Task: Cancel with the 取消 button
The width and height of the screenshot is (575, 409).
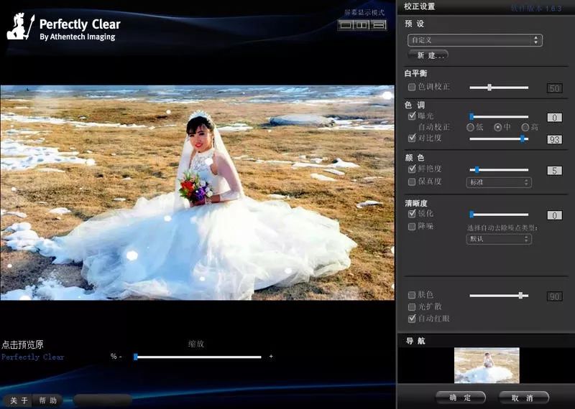Action: pos(524,398)
